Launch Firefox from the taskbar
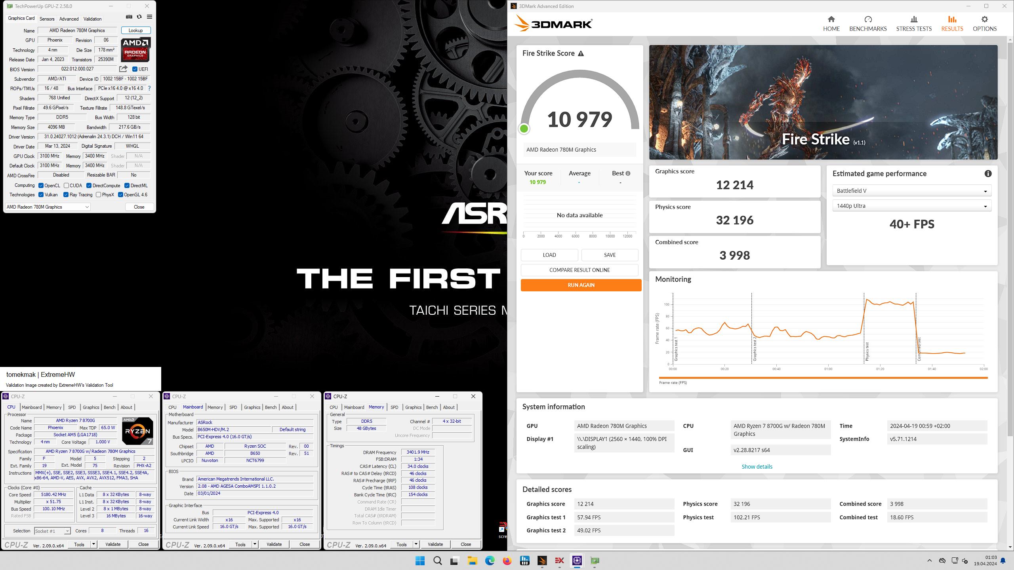 click(507, 560)
